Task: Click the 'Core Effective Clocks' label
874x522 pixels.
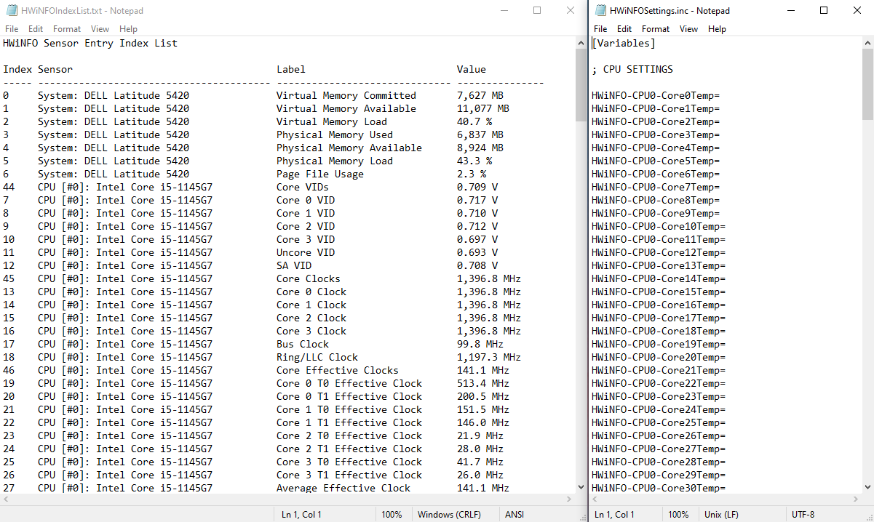Action: point(338,370)
